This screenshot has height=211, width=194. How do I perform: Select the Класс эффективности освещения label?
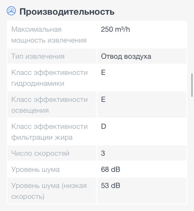(x=49, y=105)
